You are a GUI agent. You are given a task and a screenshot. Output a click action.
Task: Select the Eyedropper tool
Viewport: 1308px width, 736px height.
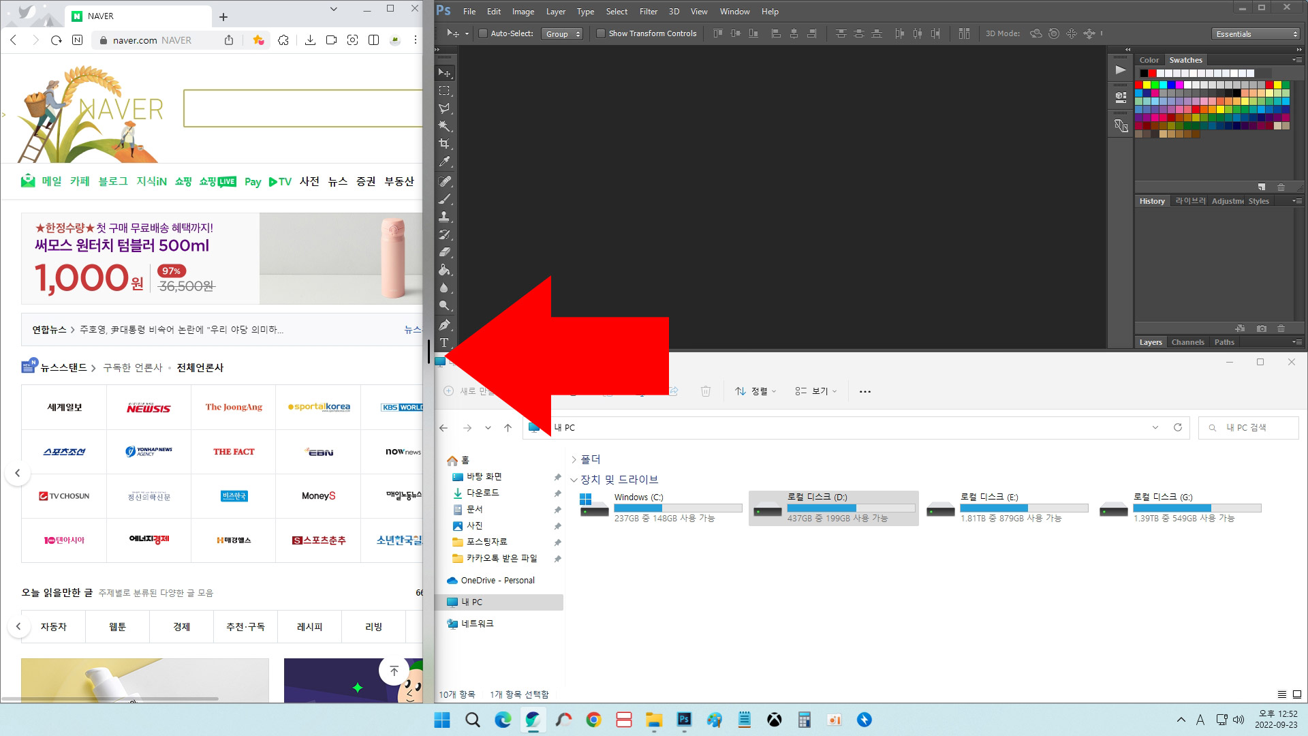point(444,162)
